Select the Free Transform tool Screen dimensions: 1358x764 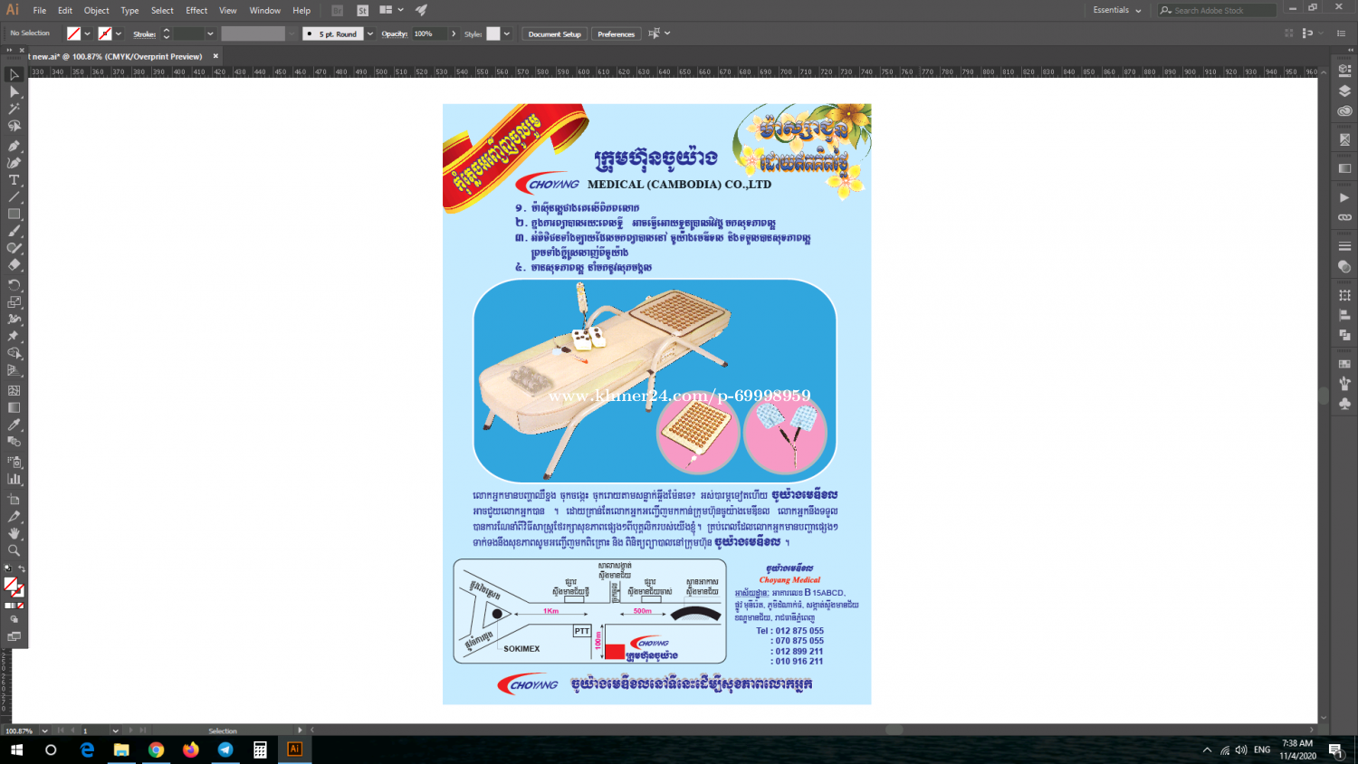[14, 336]
